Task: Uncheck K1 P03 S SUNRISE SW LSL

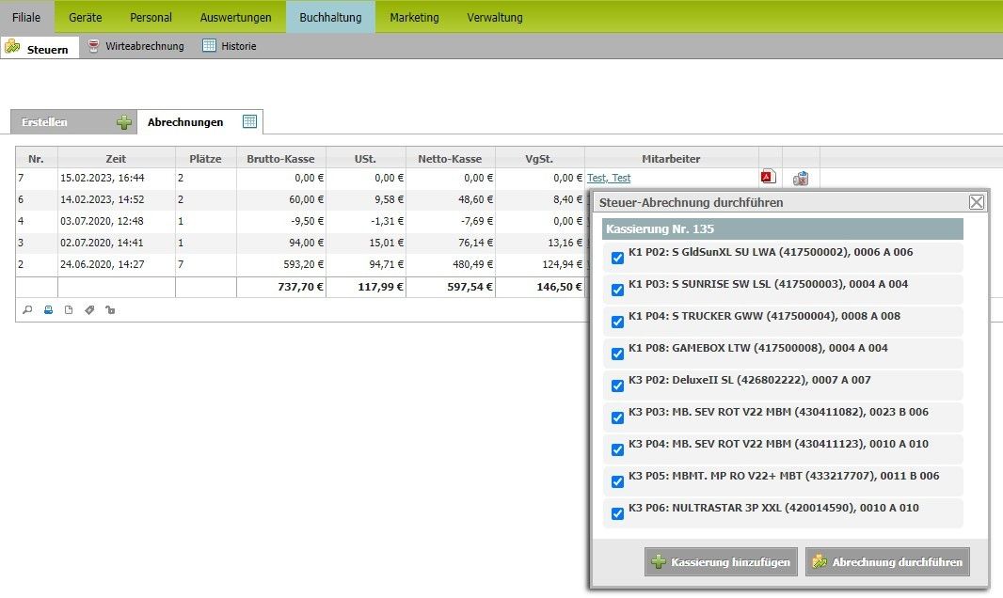Action: [x=617, y=290]
